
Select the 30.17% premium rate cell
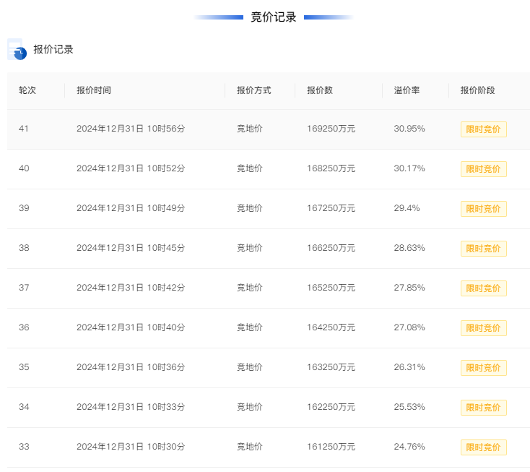(409, 168)
